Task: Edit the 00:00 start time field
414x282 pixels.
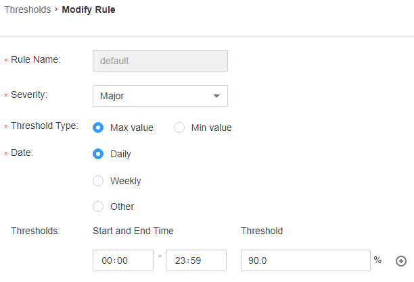Action: (x=123, y=260)
